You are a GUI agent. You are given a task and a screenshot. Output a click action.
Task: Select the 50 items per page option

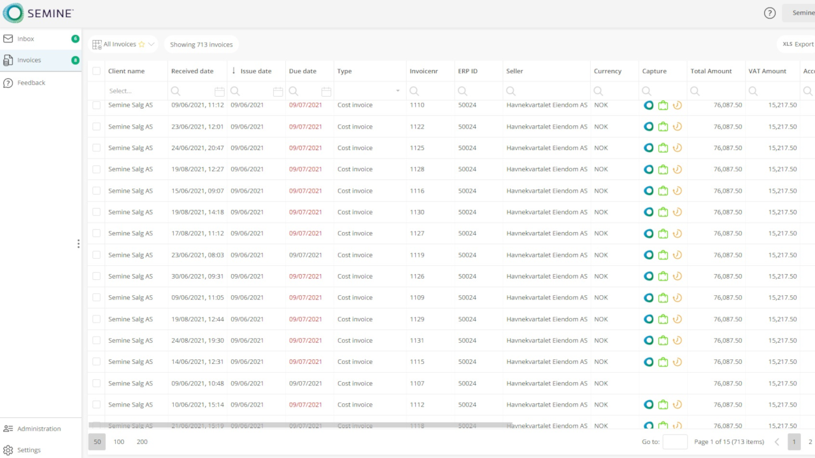(x=97, y=441)
